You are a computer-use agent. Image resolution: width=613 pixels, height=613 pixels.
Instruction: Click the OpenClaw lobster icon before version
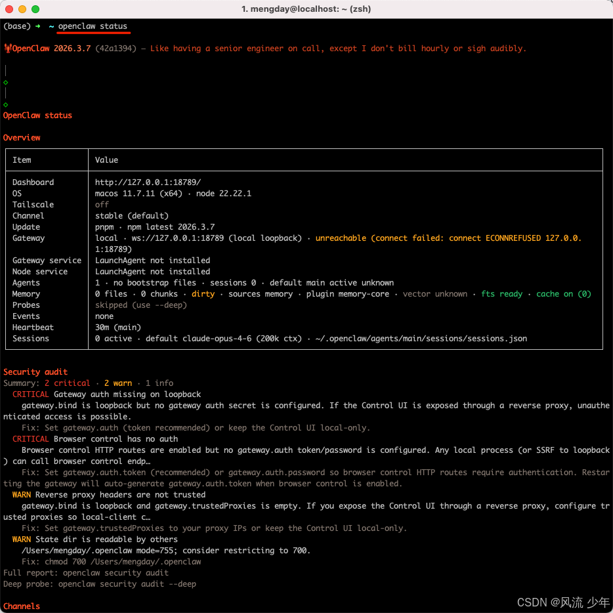[7, 49]
